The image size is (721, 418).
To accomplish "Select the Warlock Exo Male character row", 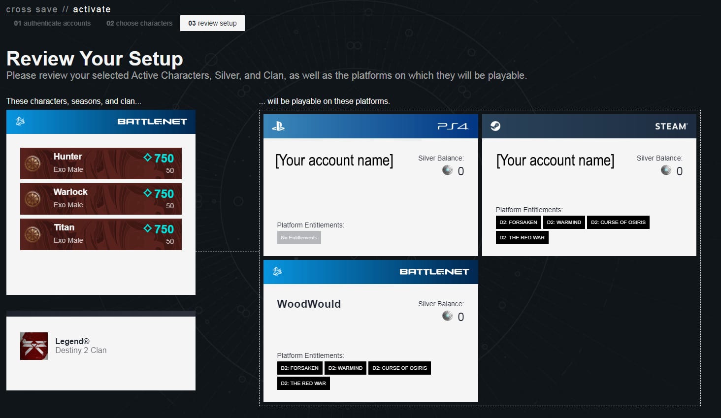I will tap(101, 199).
